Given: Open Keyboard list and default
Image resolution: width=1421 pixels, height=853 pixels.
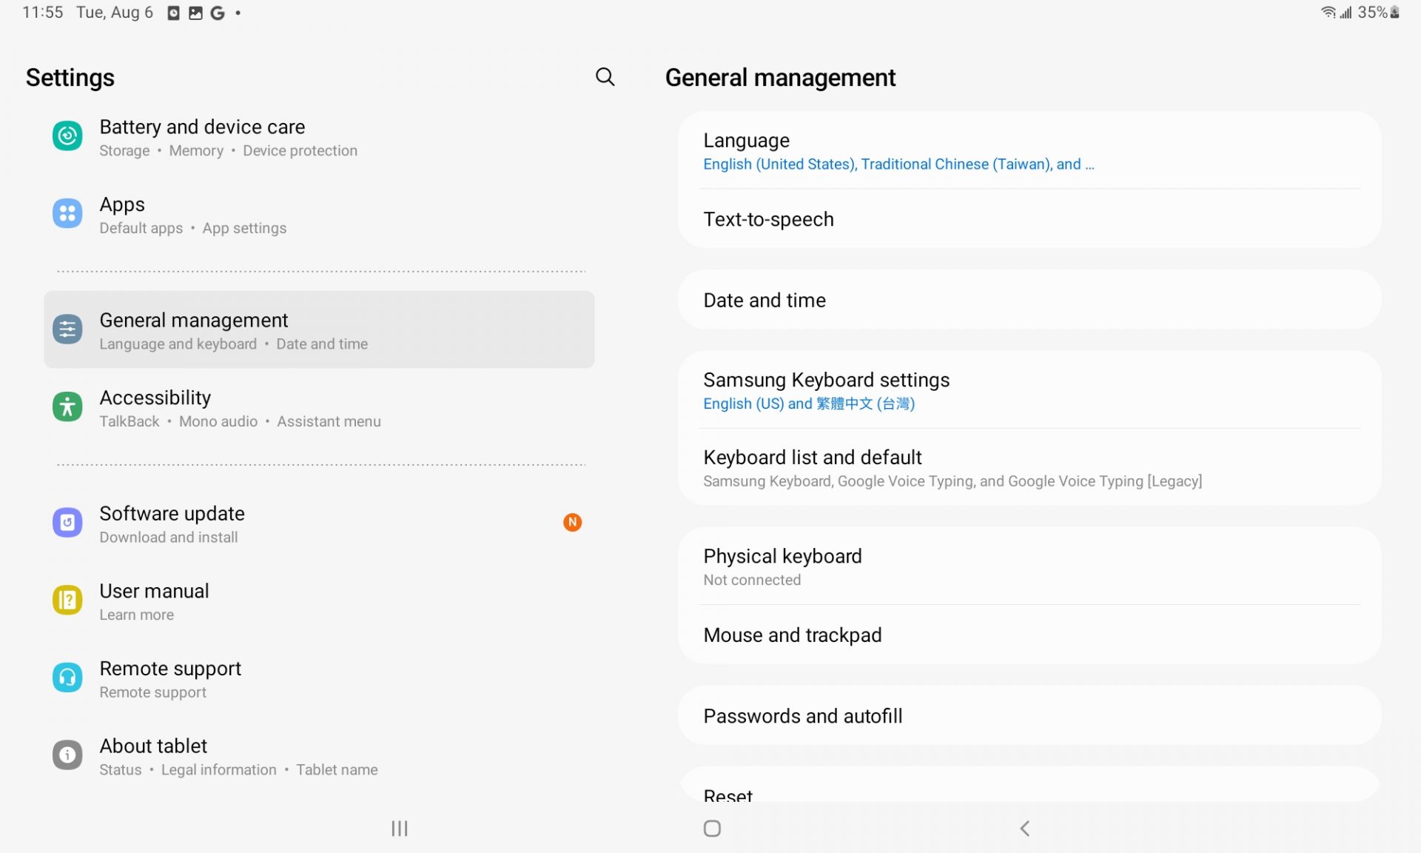Looking at the screenshot, I should [x=1029, y=468].
